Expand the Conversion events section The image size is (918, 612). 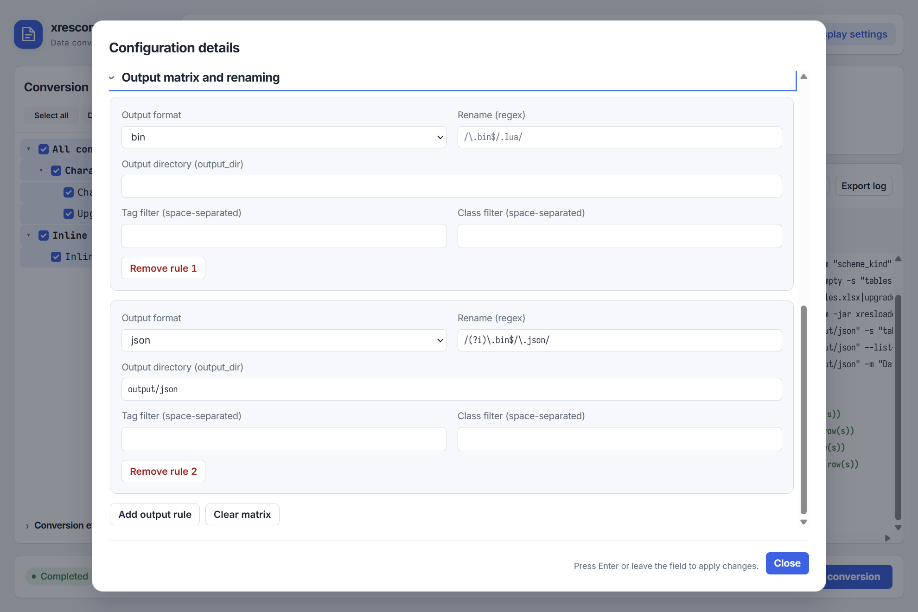click(58, 525)
